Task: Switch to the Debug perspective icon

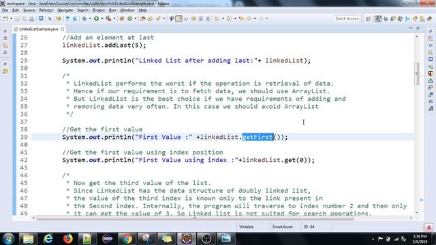Action: pos(386,19)
